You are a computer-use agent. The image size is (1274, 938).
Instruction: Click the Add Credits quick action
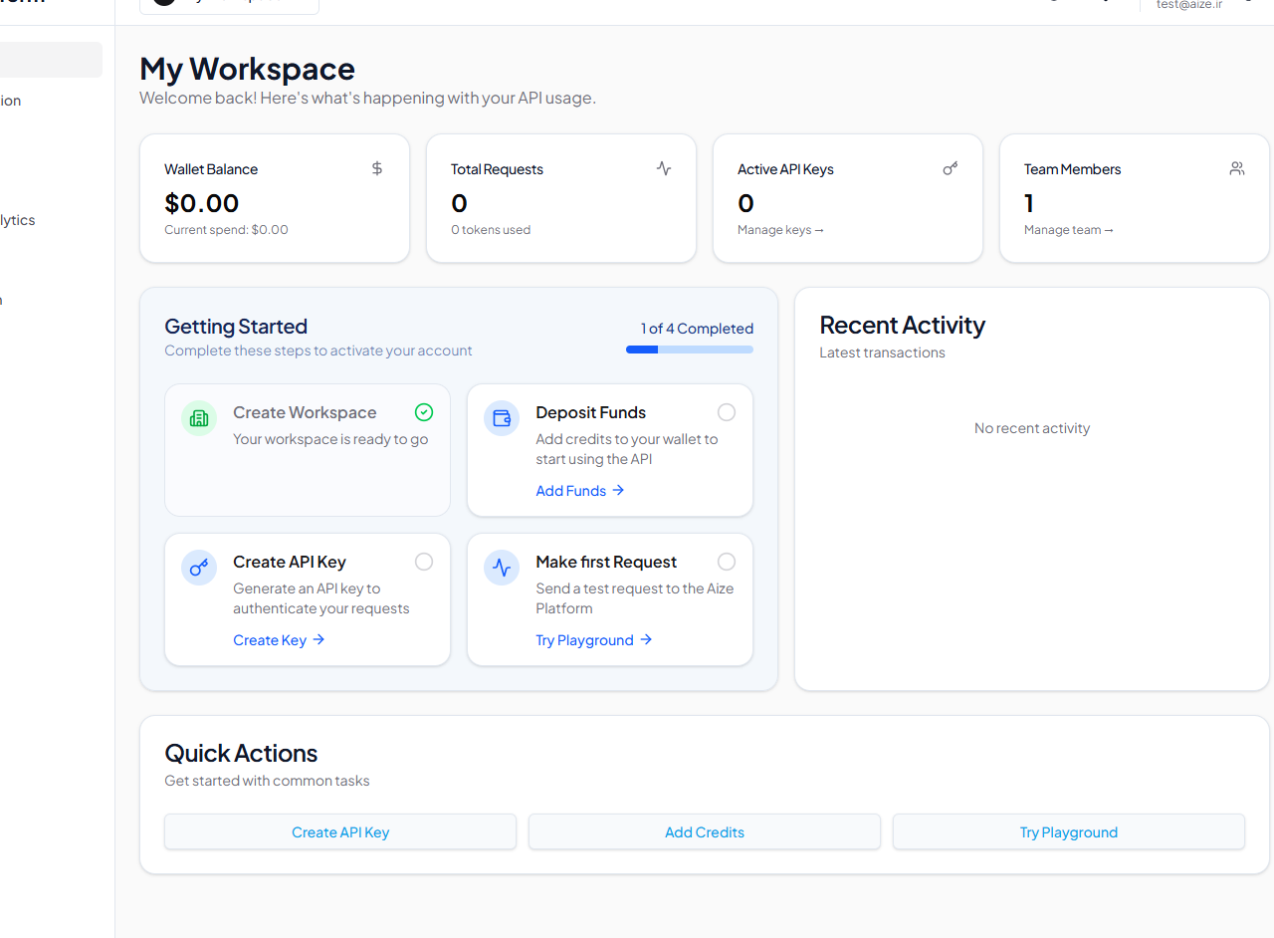click(704, 831)
